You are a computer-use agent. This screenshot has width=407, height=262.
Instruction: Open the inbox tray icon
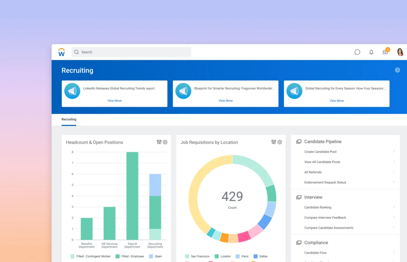[x=385, y=52]
